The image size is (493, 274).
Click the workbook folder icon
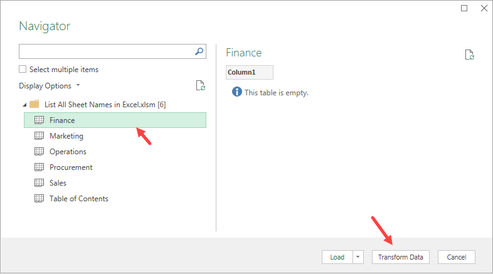click(34, 104)
